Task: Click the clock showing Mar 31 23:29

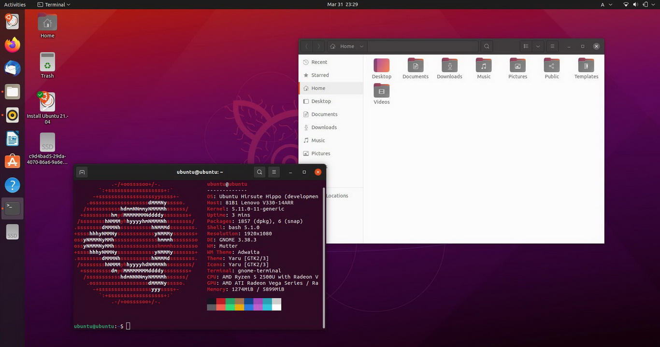Action: (342, 4)
